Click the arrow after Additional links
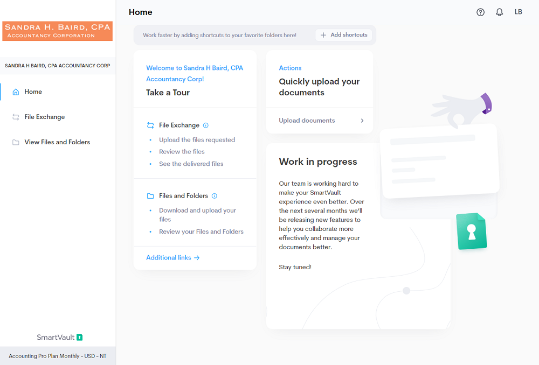Screen dimensions: 539x365 197,257
